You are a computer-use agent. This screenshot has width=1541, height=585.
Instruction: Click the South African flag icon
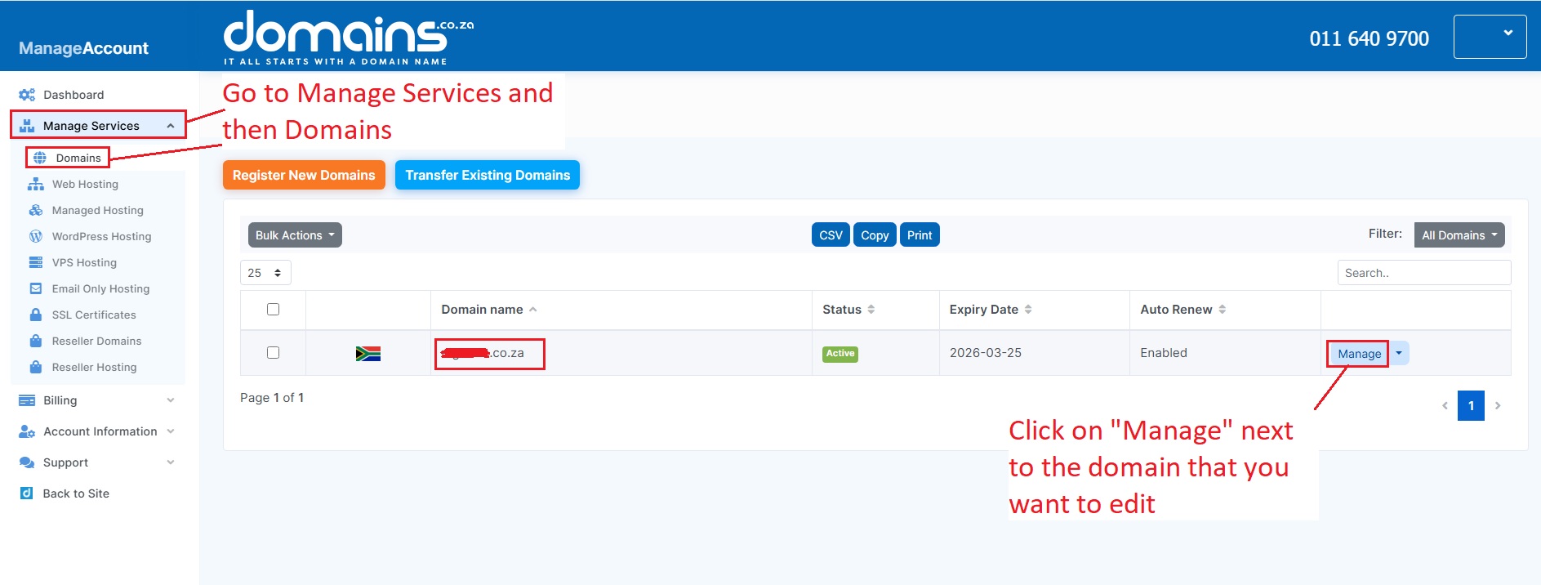368,354
